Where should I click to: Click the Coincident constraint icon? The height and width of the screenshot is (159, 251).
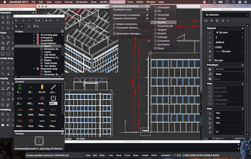coord(155,8)
